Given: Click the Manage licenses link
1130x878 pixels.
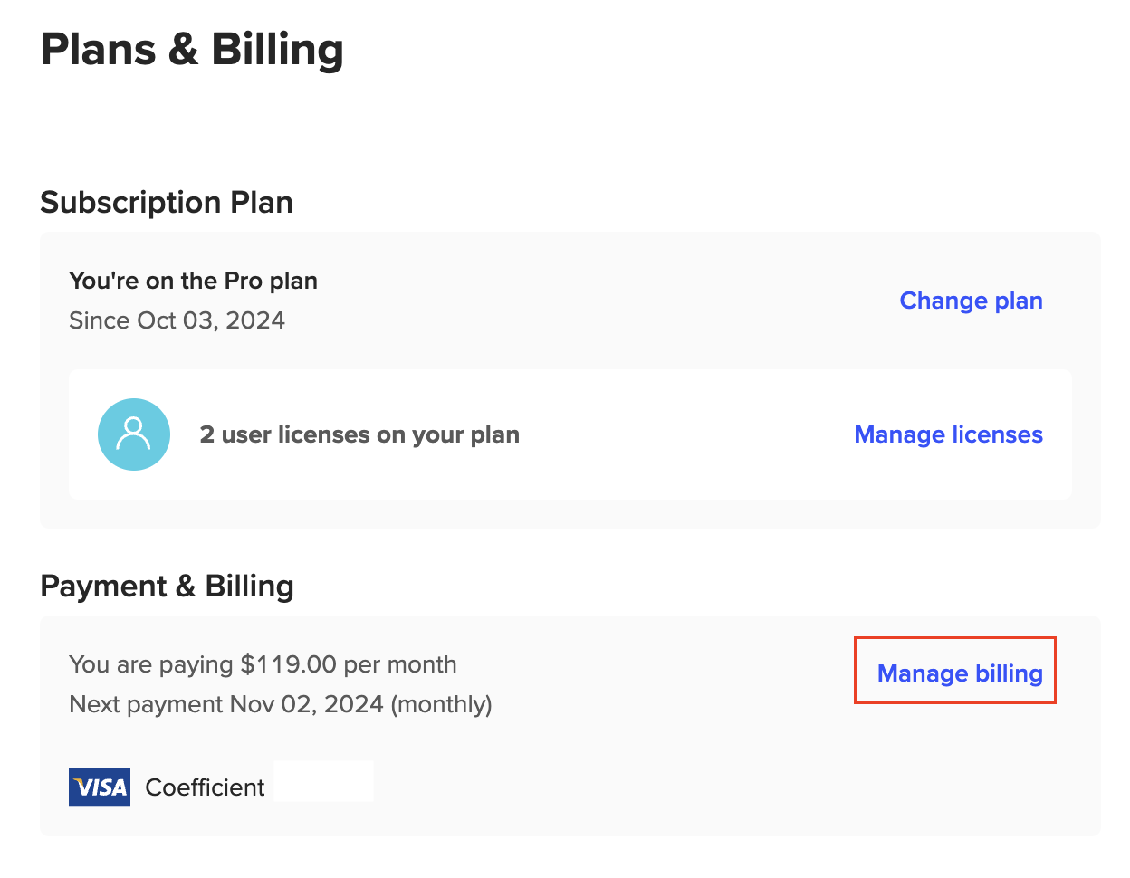Looking at the screenshot, I should pos(948,434).
